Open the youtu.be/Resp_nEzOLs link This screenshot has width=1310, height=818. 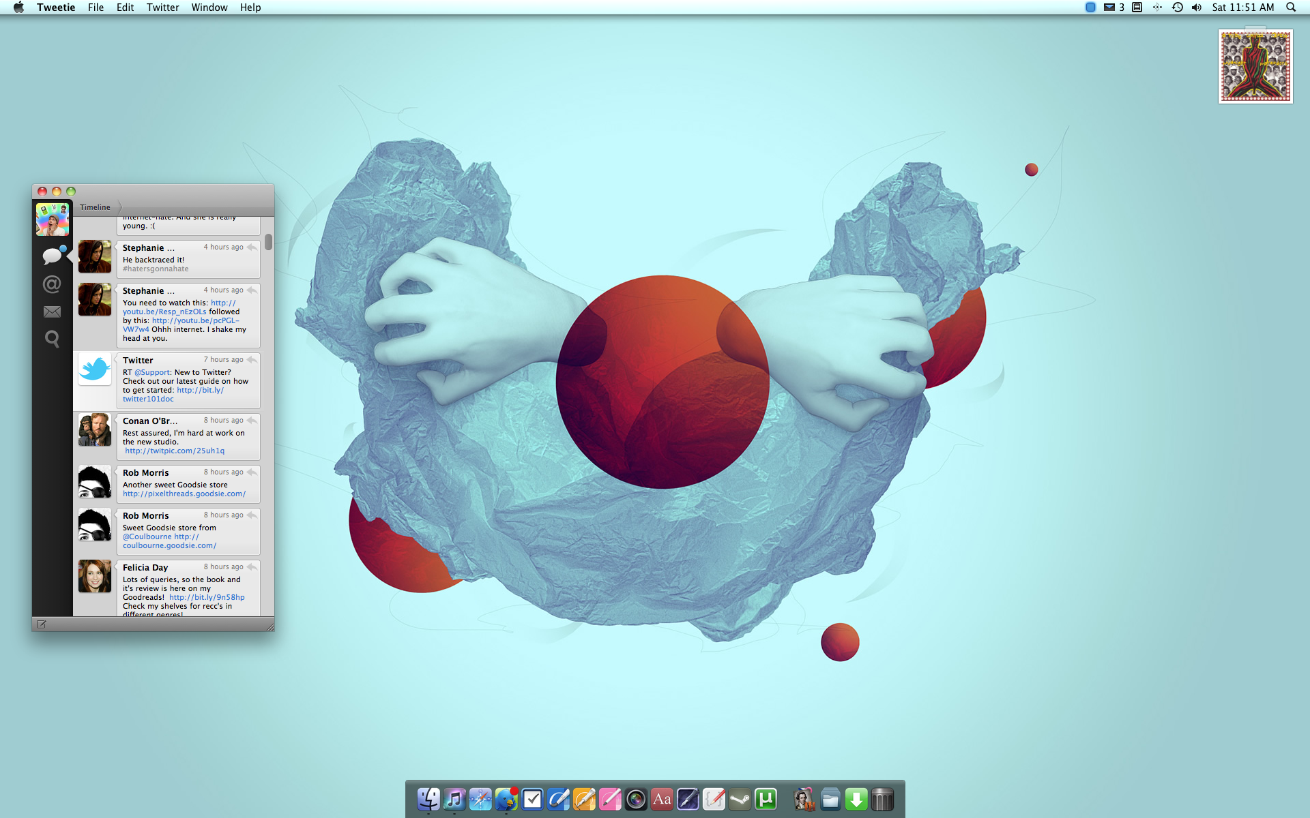(164, 312)
